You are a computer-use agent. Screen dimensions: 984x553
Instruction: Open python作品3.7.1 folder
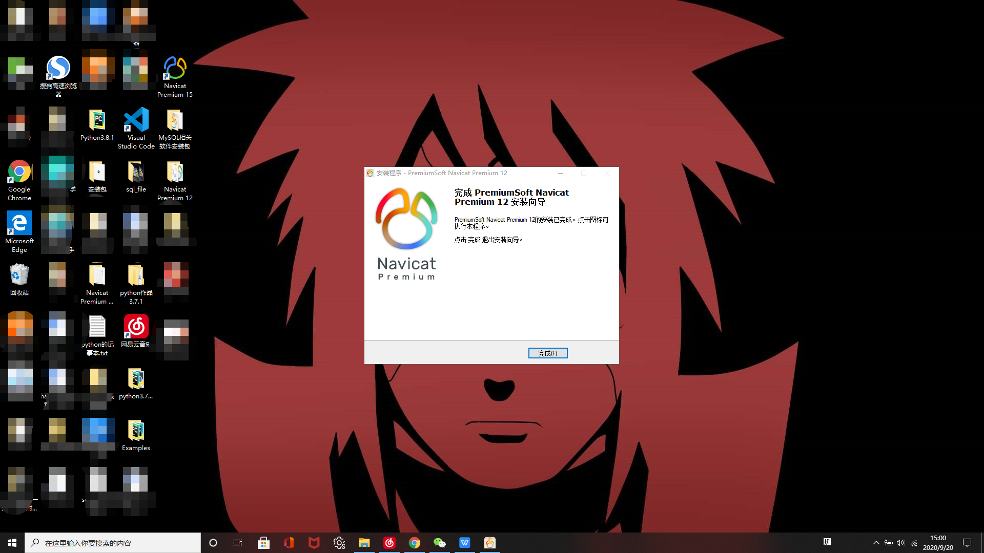(x=136, y=284)
